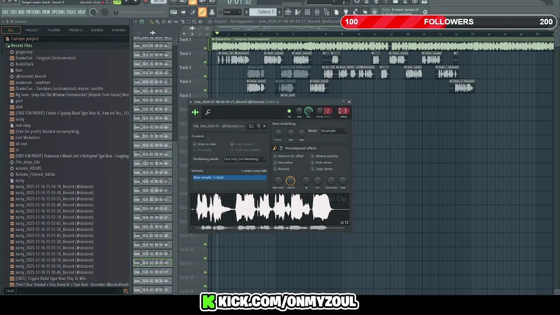Viewport: 560px width, 315px height.
Task: Enable Normalize option
Action: pos(283,163)
